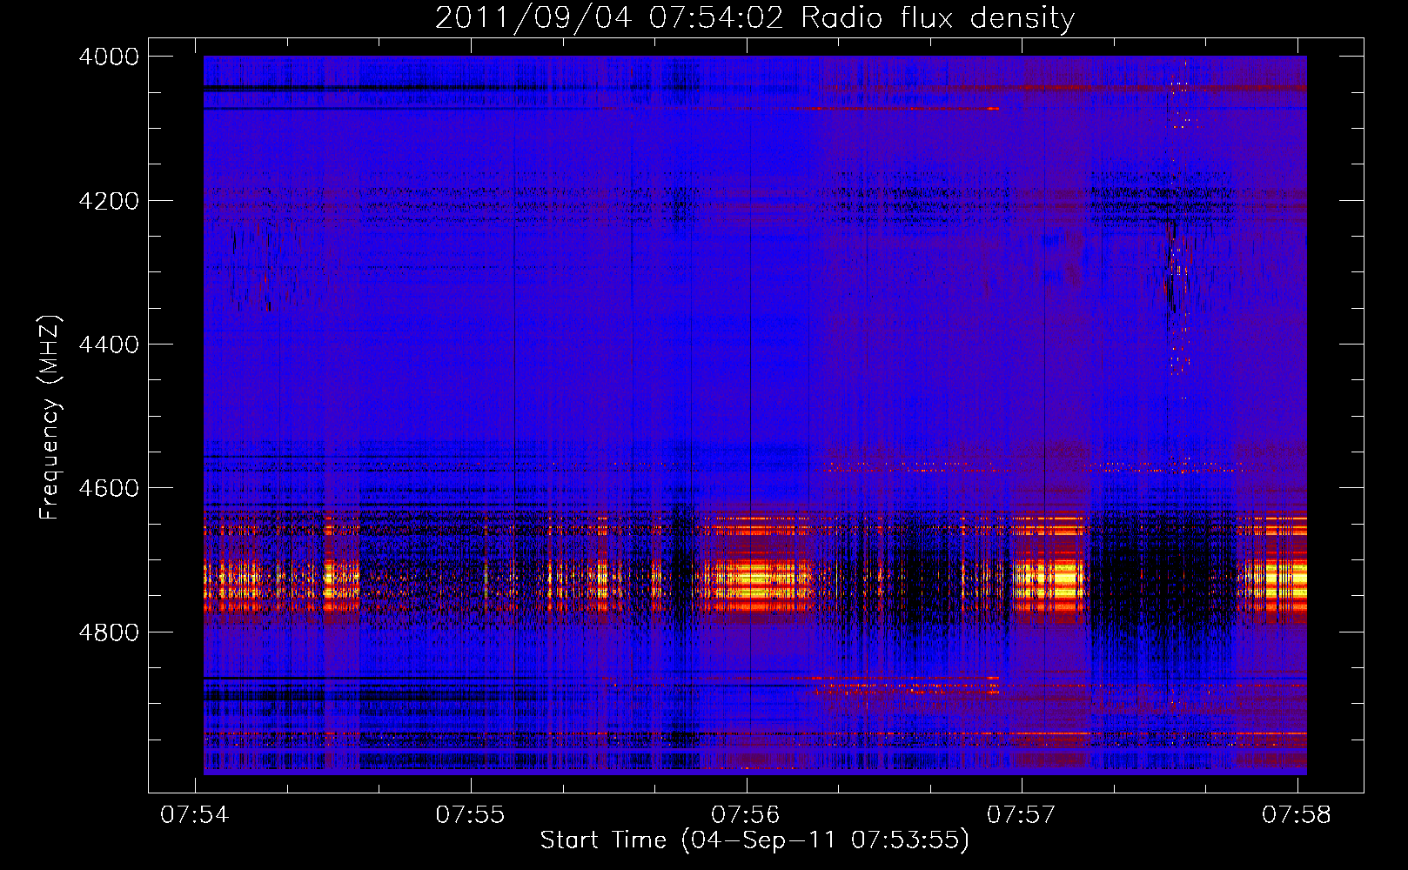Select the 4000 frequency axis label
This screenshot has height=870, width=1408.
pyautogui.click(x=108, y=57)
